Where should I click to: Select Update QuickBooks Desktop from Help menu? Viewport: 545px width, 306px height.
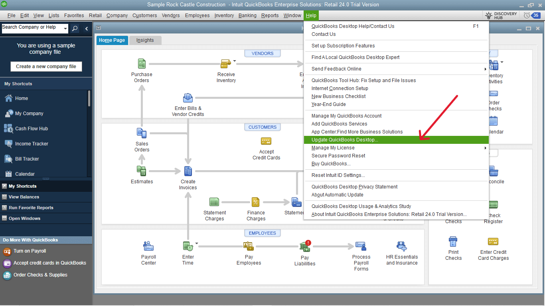tap(344, 139)
